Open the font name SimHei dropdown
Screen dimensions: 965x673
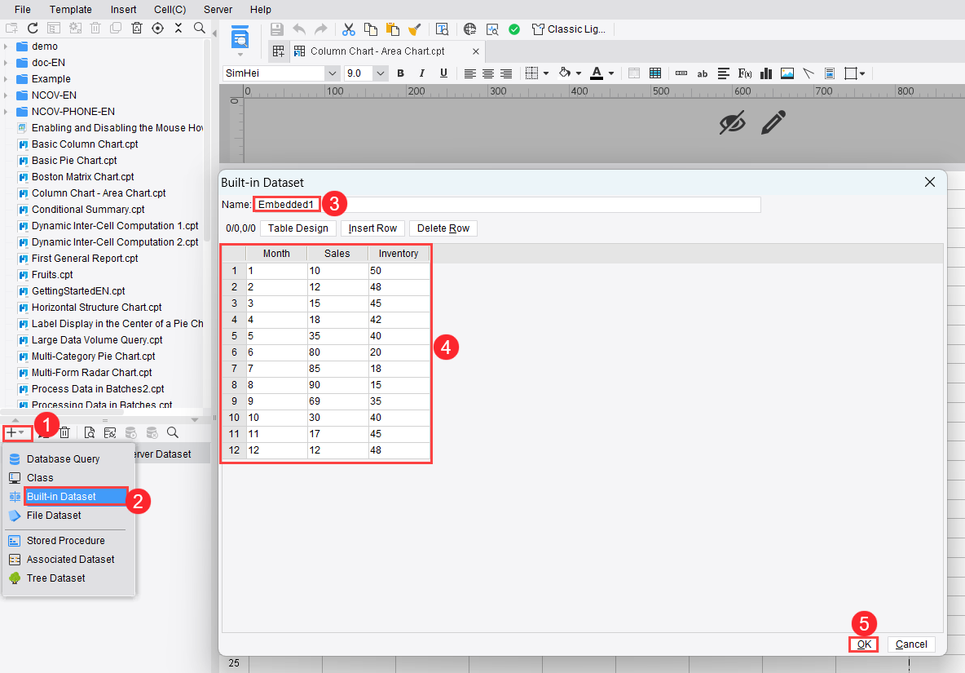[x=332, y=73]
